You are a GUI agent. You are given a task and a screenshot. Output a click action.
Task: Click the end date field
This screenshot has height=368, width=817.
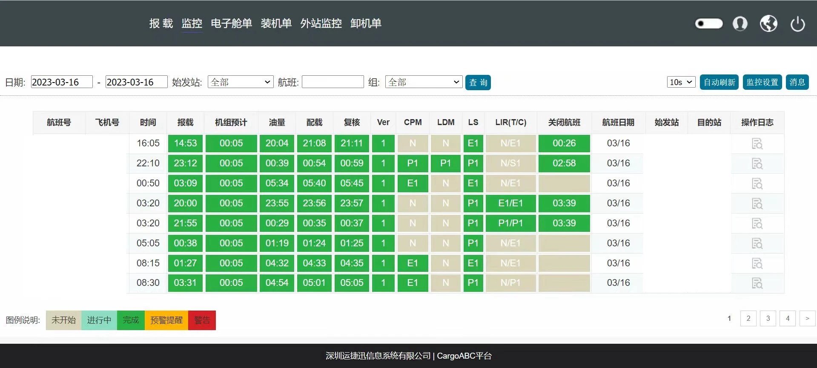[136, 82]
